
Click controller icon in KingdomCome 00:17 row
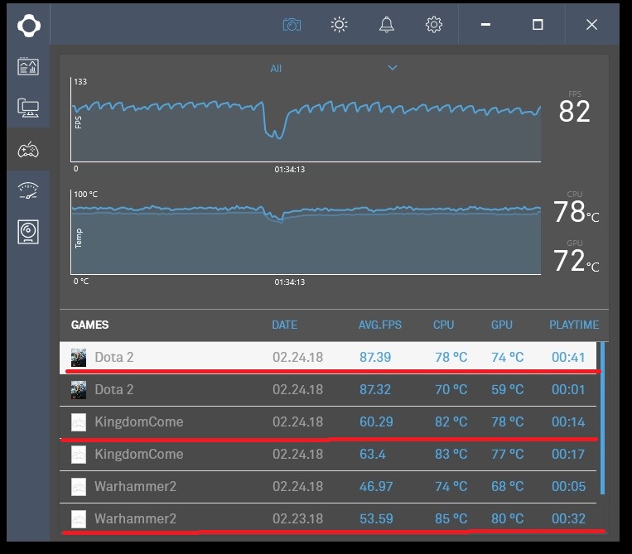pyautogui.click(x=79, y=455)
